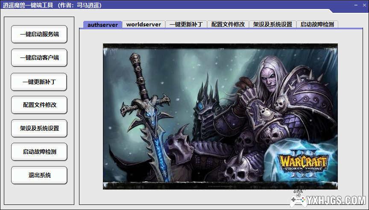The height and width of the screenshot is (210, 369).
Task: Minimize the window using the dash icon
Action: (x=355, y=4)
